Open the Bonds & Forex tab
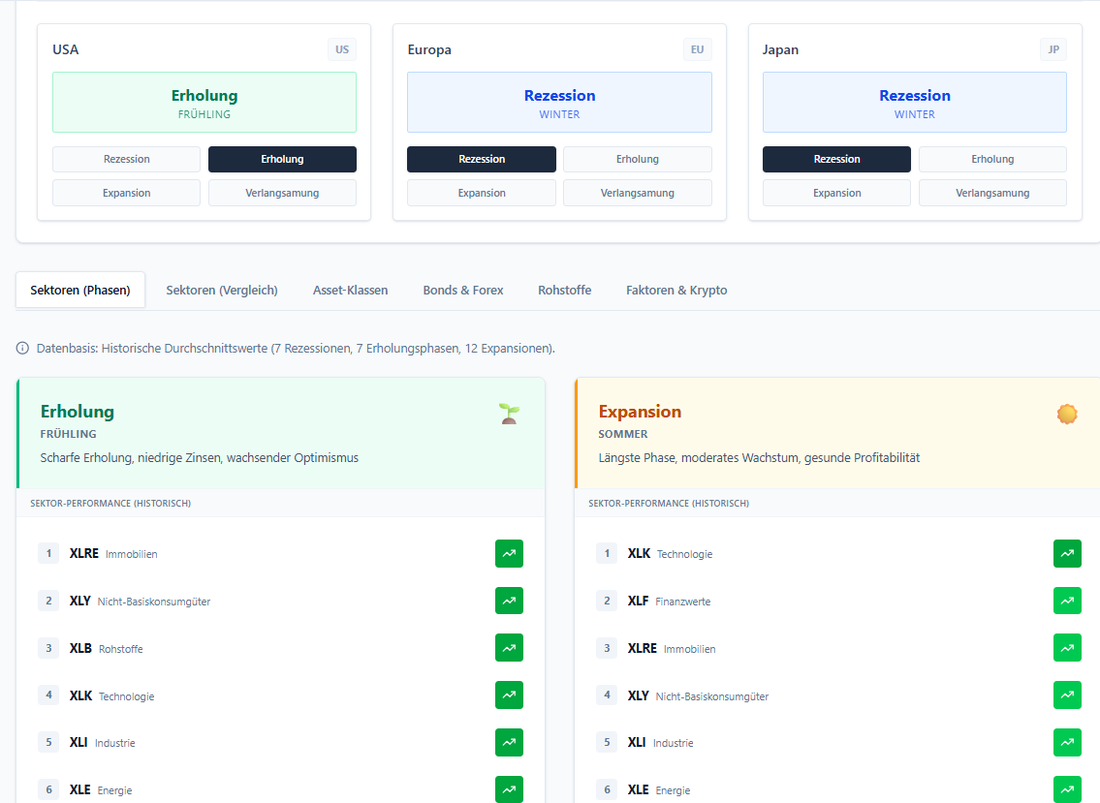Viewport: 1100px width, 803px height. (463, 290)
